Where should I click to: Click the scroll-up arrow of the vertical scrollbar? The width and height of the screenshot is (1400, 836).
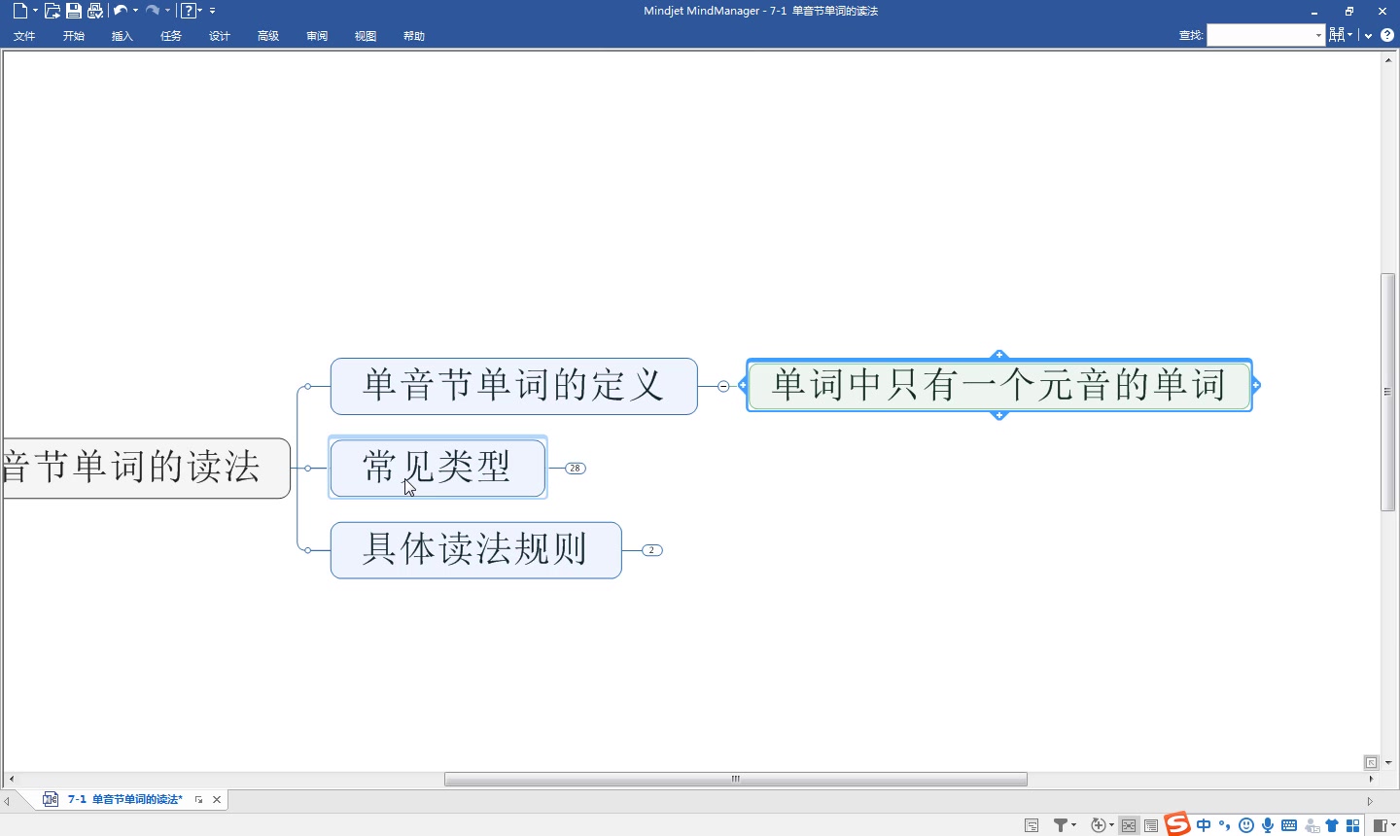pyautogui.click(x=1388, y=60)
